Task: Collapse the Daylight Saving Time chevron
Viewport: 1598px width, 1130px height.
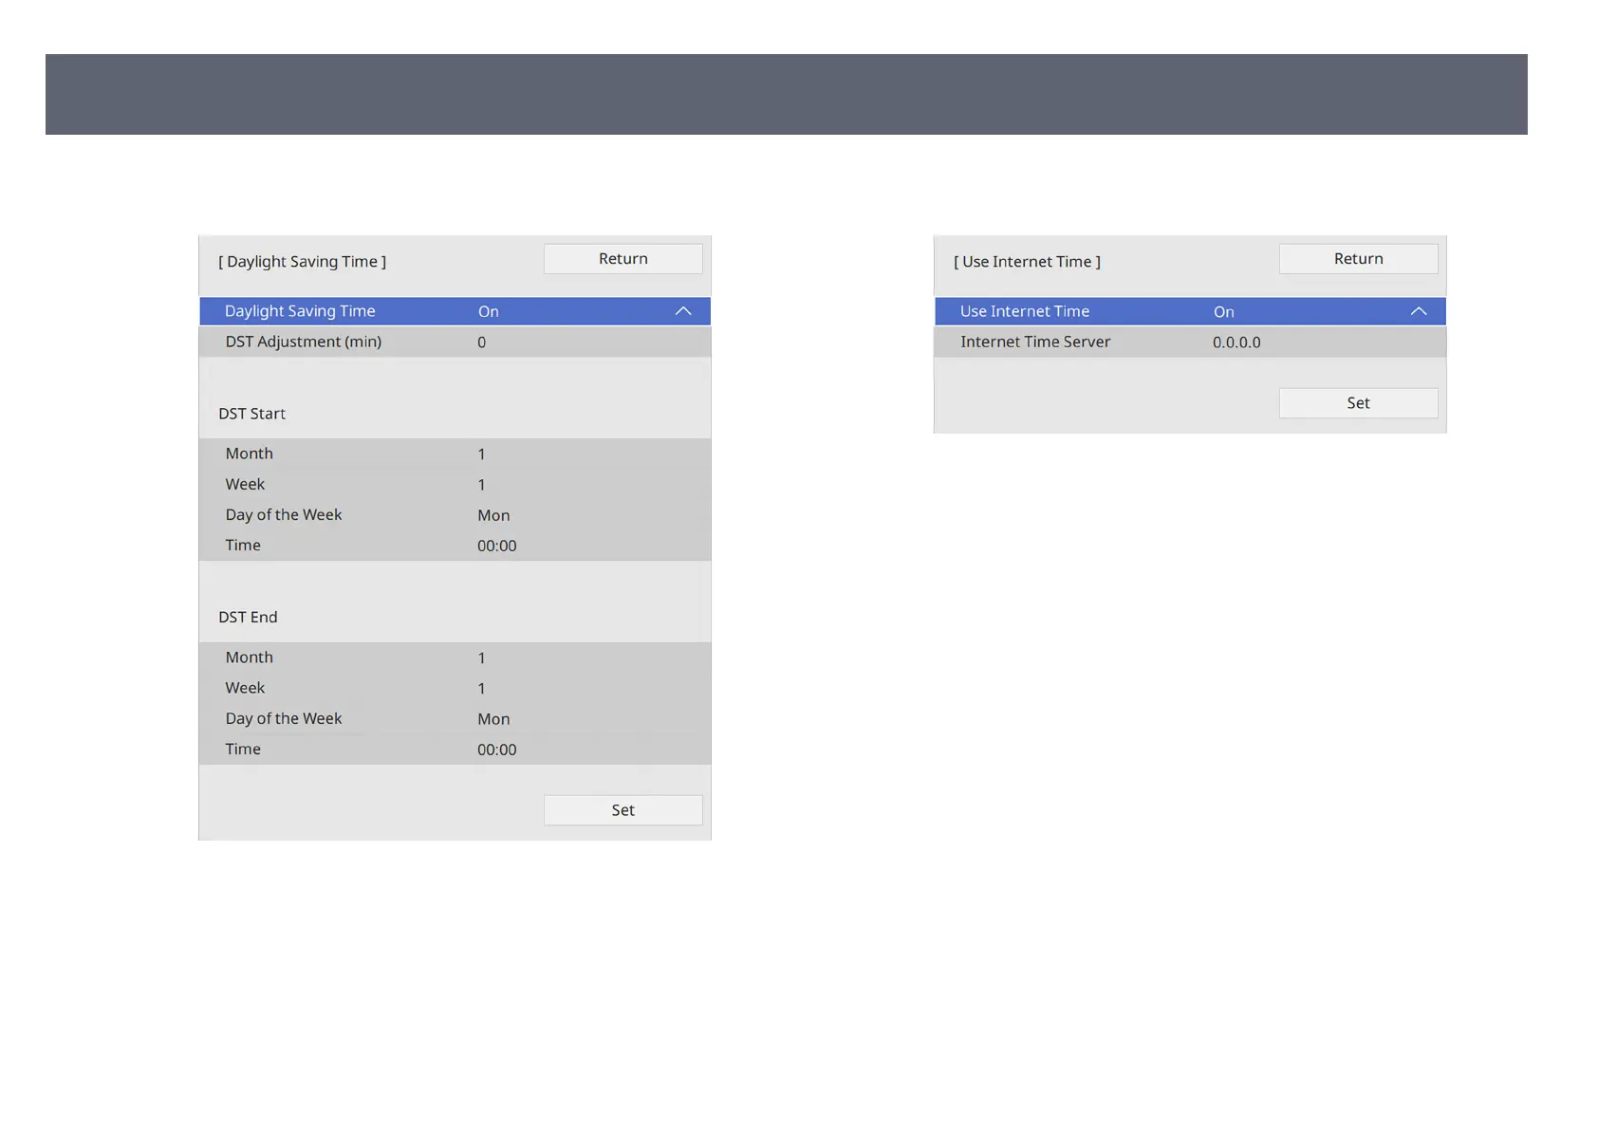Action: point(683,311)
